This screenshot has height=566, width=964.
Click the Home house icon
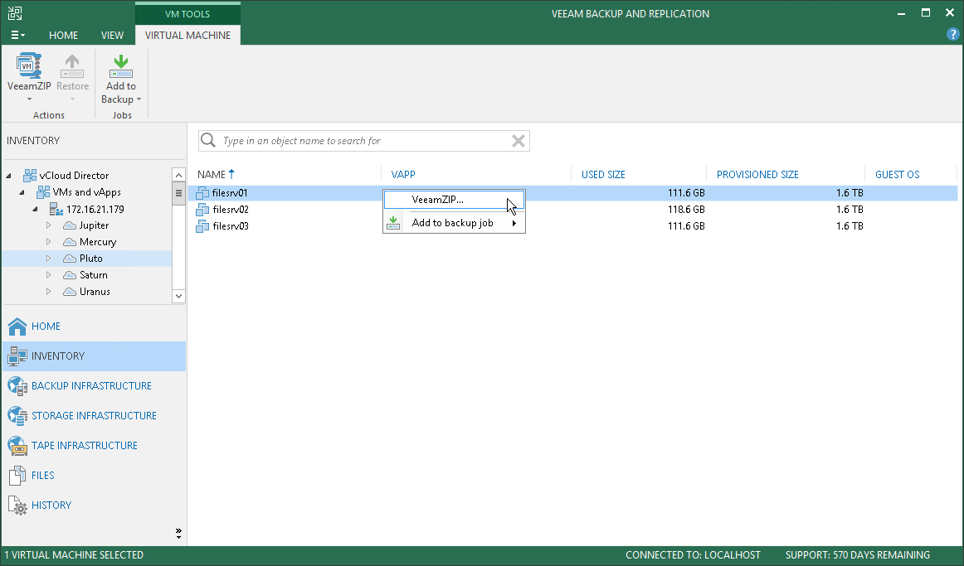[17, 327]
